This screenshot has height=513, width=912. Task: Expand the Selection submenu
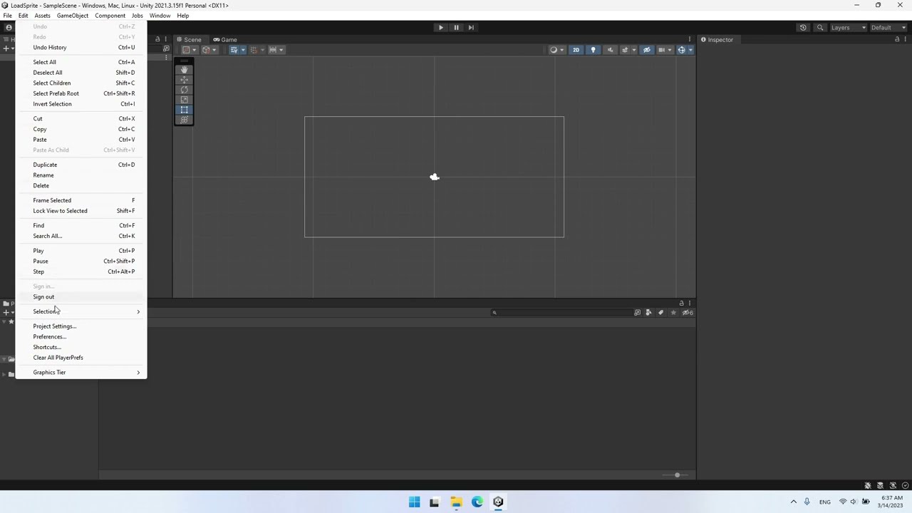(81, 311)
